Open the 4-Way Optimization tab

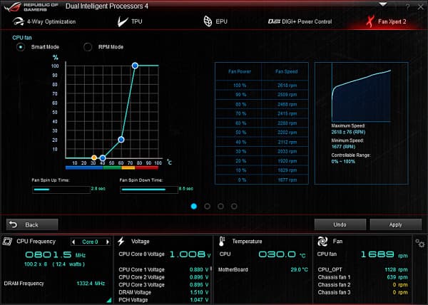pyautogui.click(x=44, y=21)
